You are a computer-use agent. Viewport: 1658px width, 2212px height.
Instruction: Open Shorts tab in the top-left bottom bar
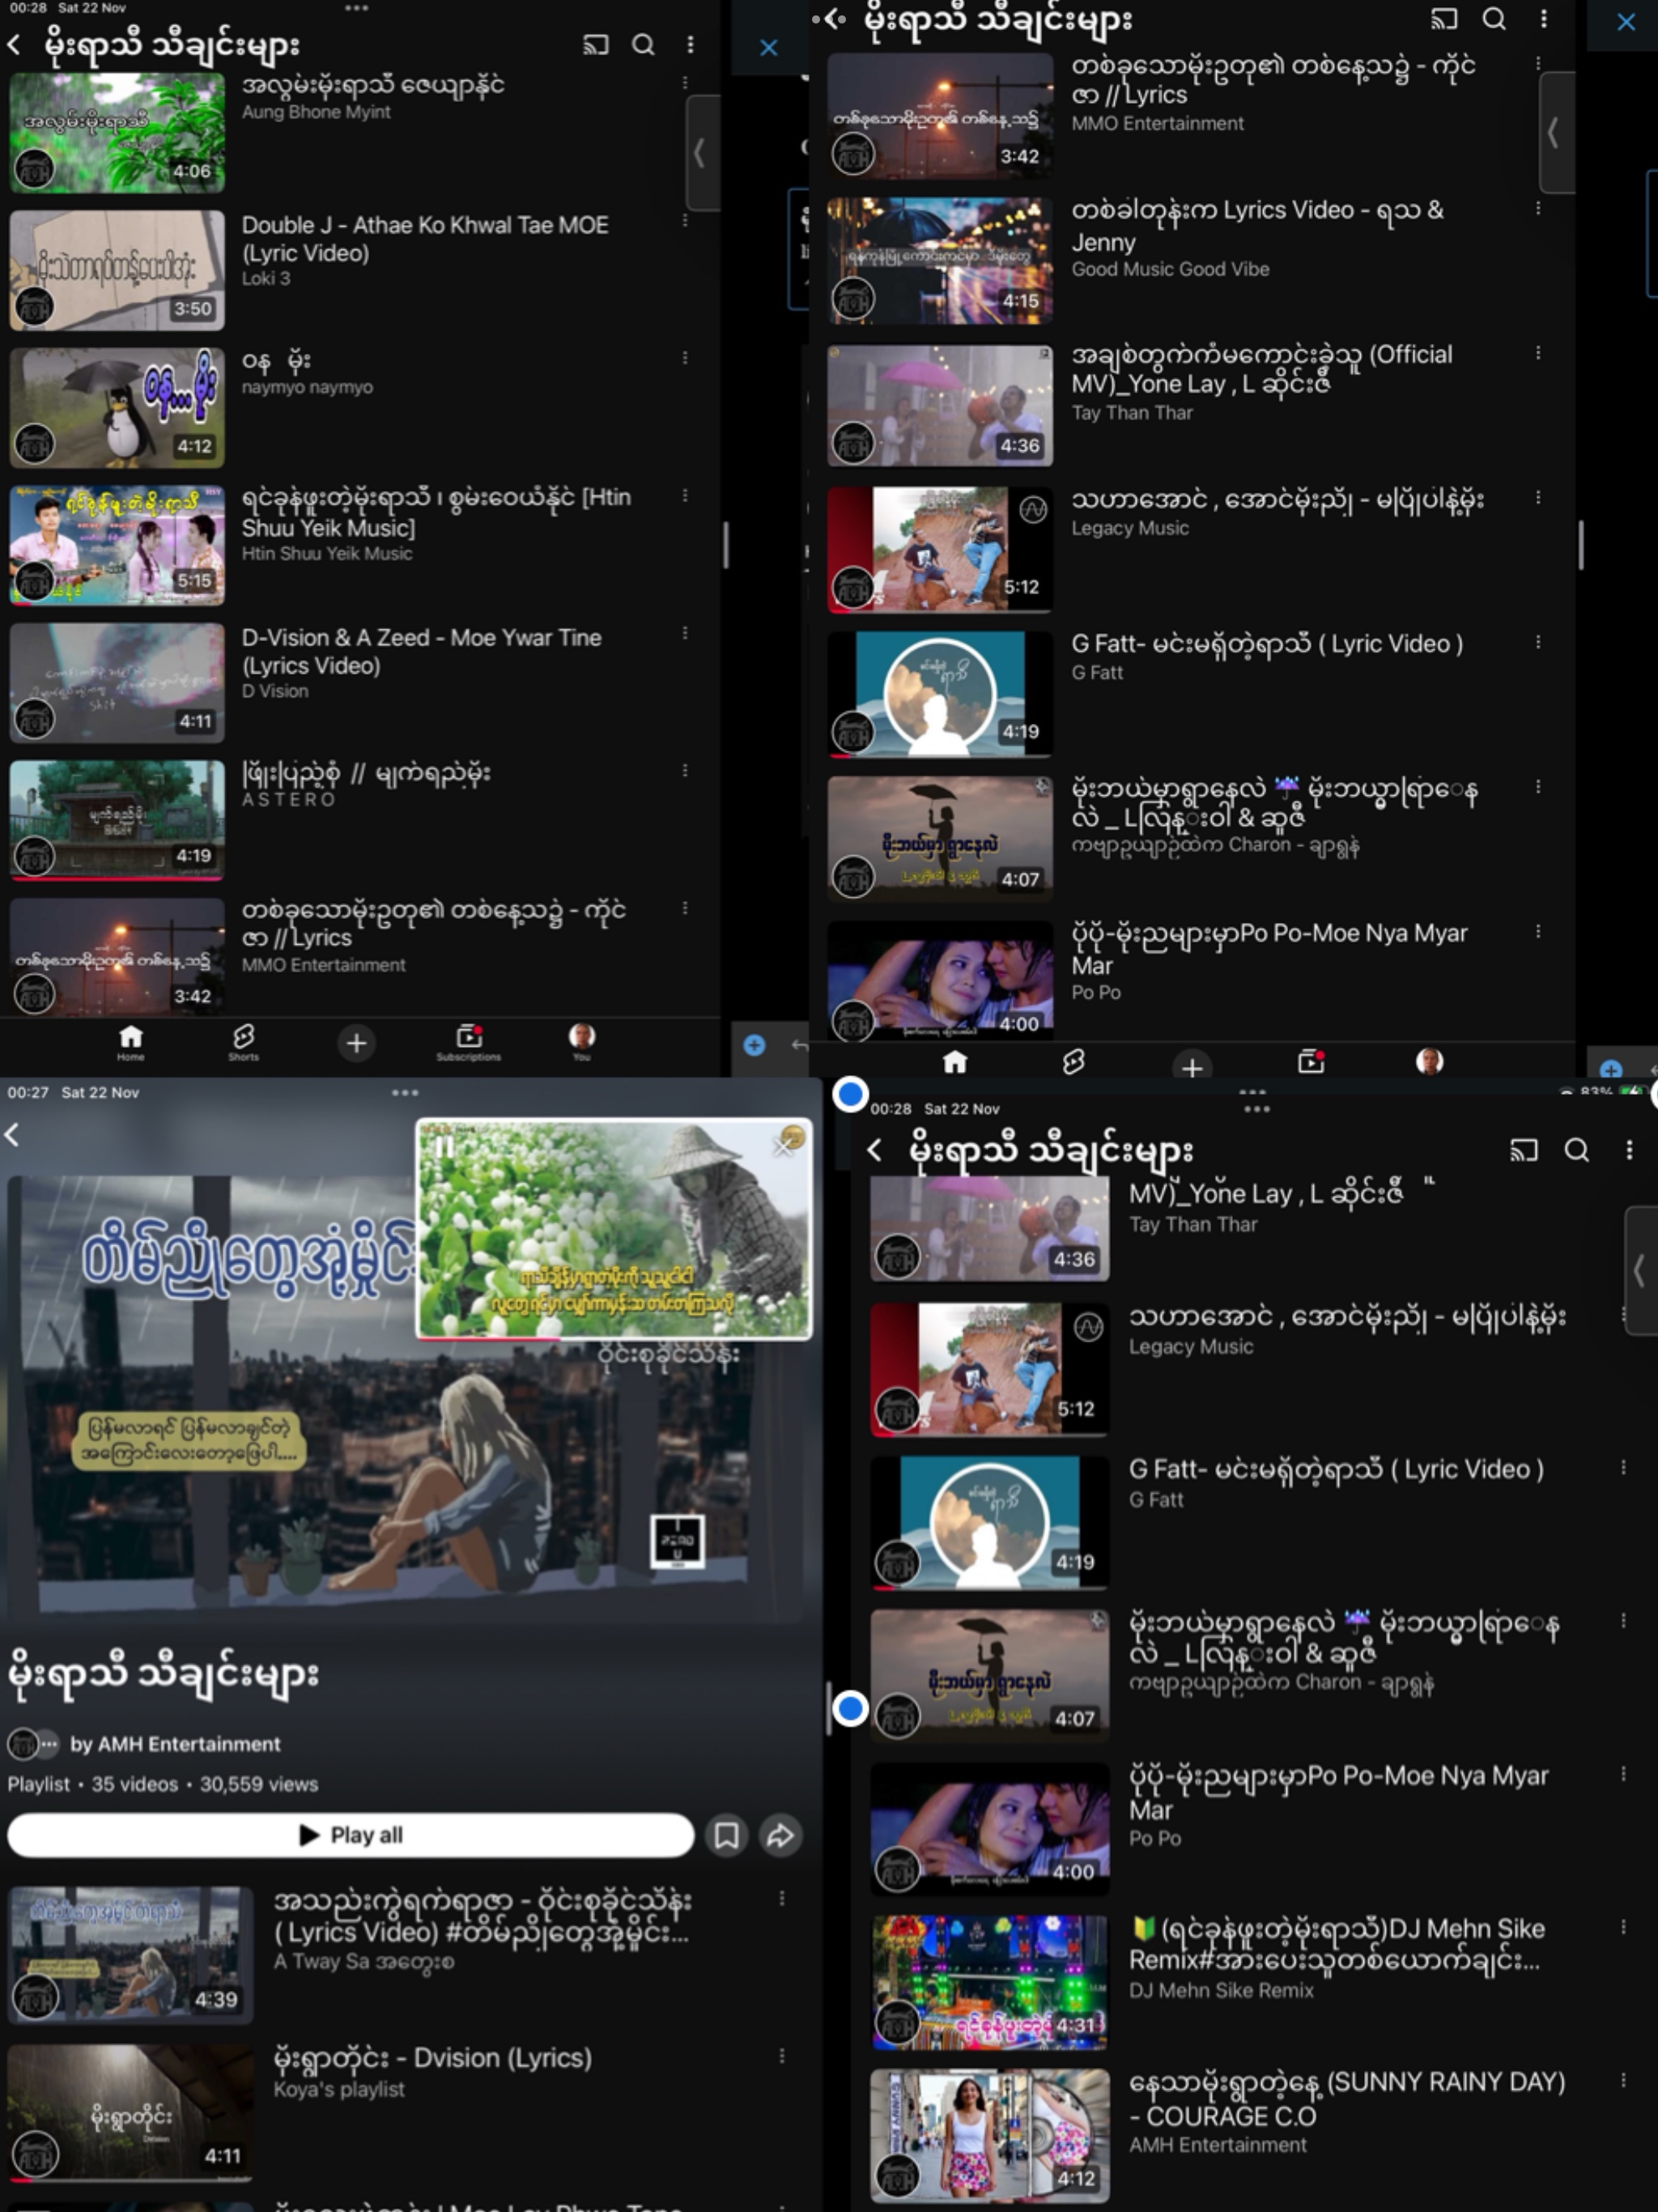coord(243,1041)
